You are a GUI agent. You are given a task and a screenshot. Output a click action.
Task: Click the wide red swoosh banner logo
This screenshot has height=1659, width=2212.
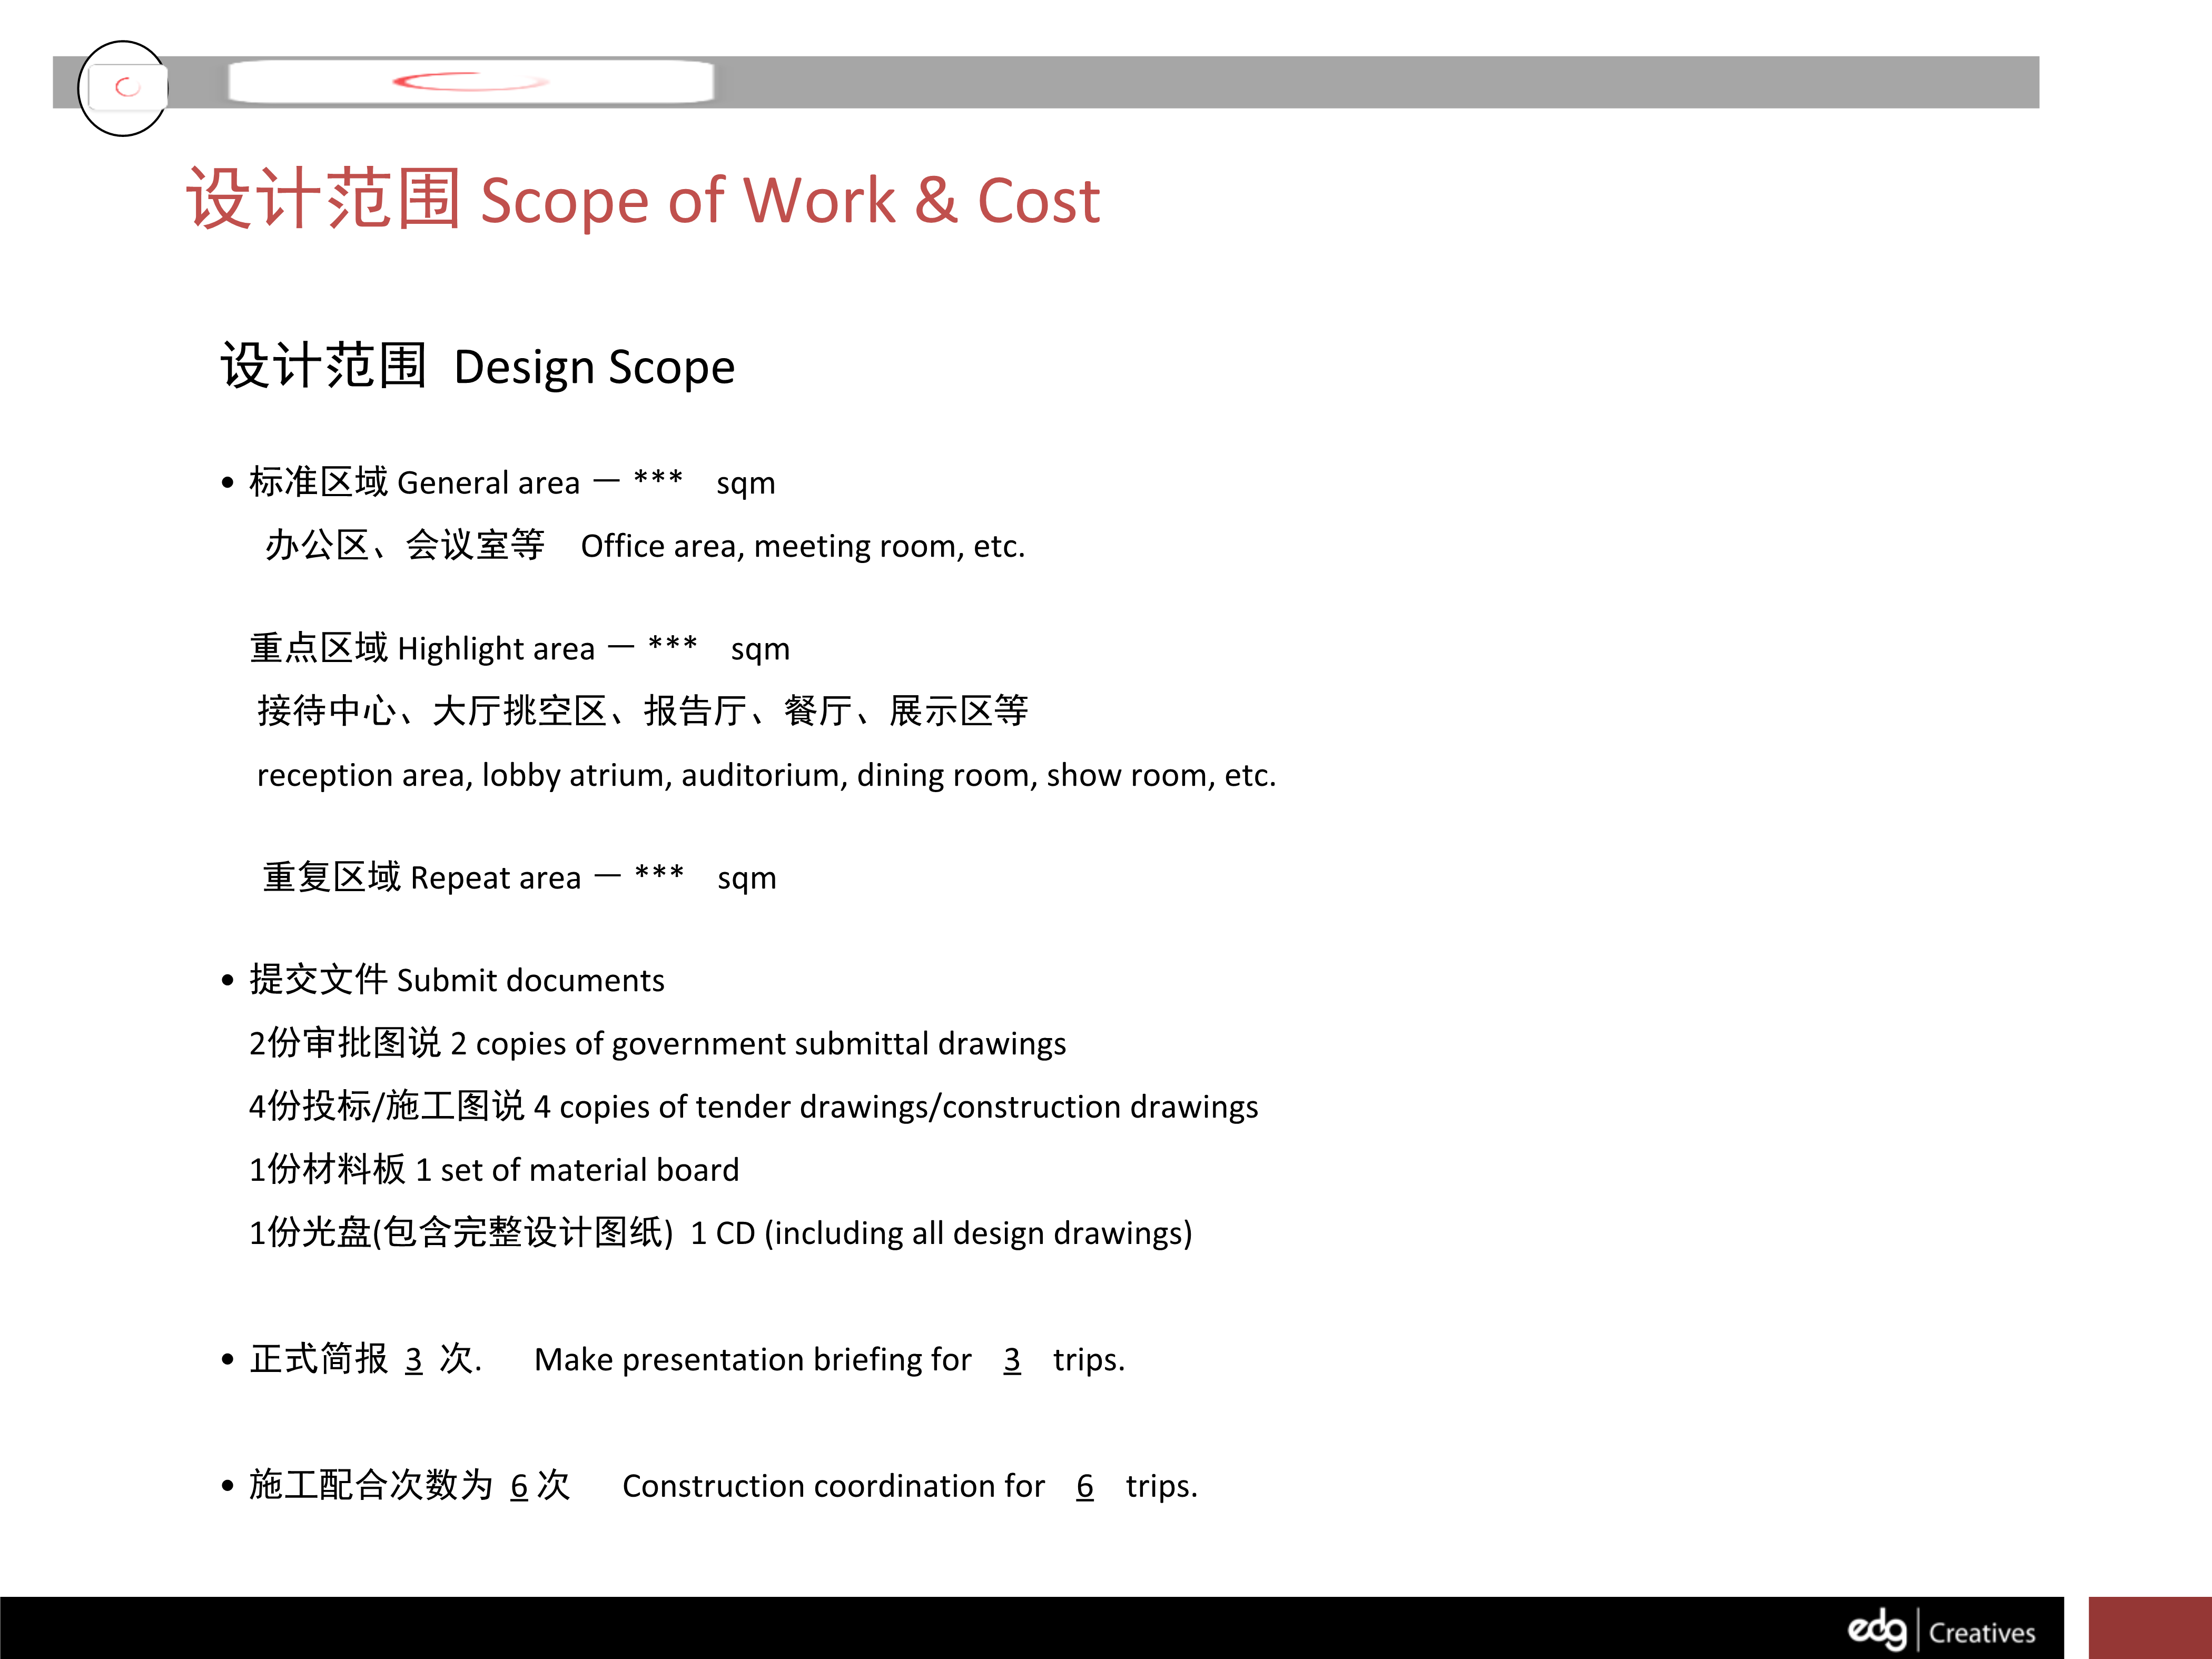pos(470,81)
